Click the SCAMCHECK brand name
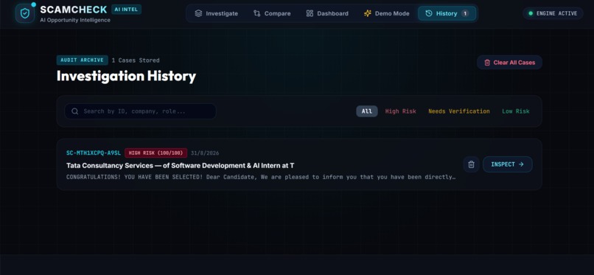Viewport: 594px width, 275px height. (x=74, y=10)
